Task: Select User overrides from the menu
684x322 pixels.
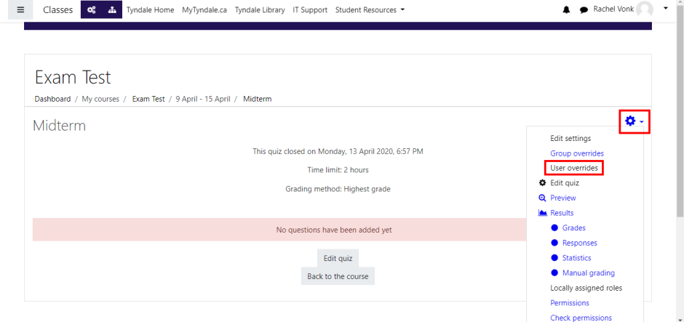Action: point(574,168)
